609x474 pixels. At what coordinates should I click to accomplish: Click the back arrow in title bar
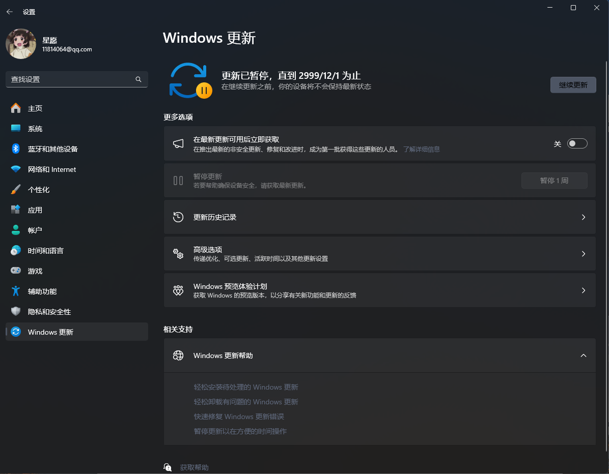pyautogui.click(x=10, y=12)
